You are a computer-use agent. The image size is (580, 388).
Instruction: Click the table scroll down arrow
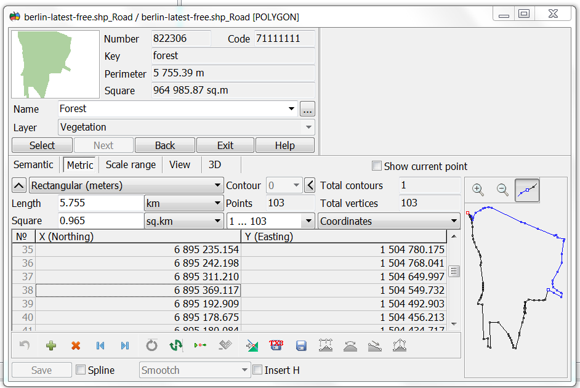pyautogui.click(x=454, y=324)
